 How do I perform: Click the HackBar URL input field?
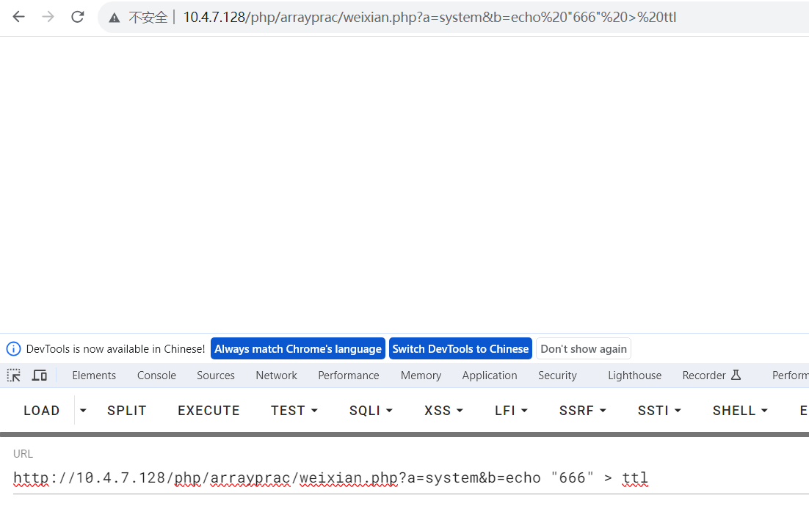coord(410,478)
